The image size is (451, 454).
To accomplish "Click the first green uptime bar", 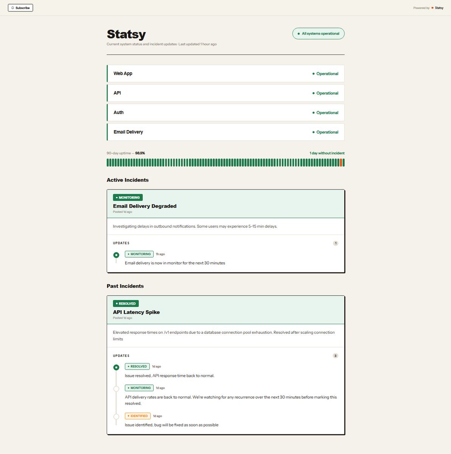I will click(x=108, y=163).
